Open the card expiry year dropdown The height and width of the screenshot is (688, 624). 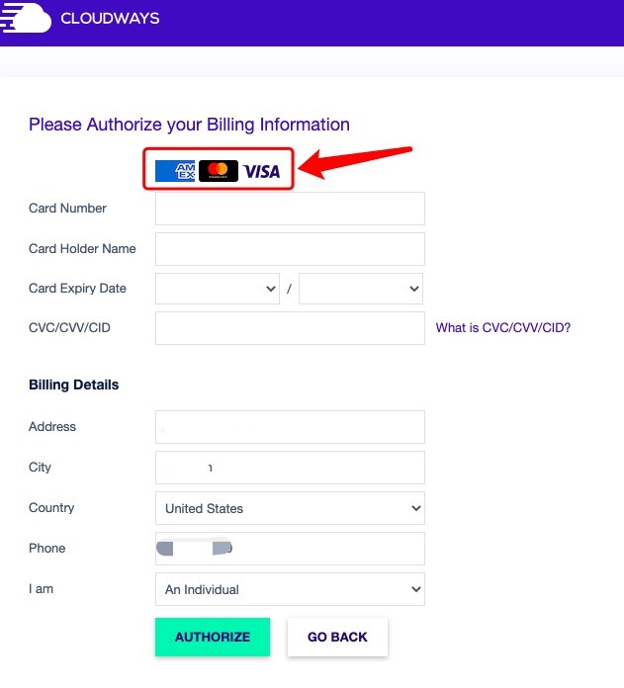click(x=361, y=289)
